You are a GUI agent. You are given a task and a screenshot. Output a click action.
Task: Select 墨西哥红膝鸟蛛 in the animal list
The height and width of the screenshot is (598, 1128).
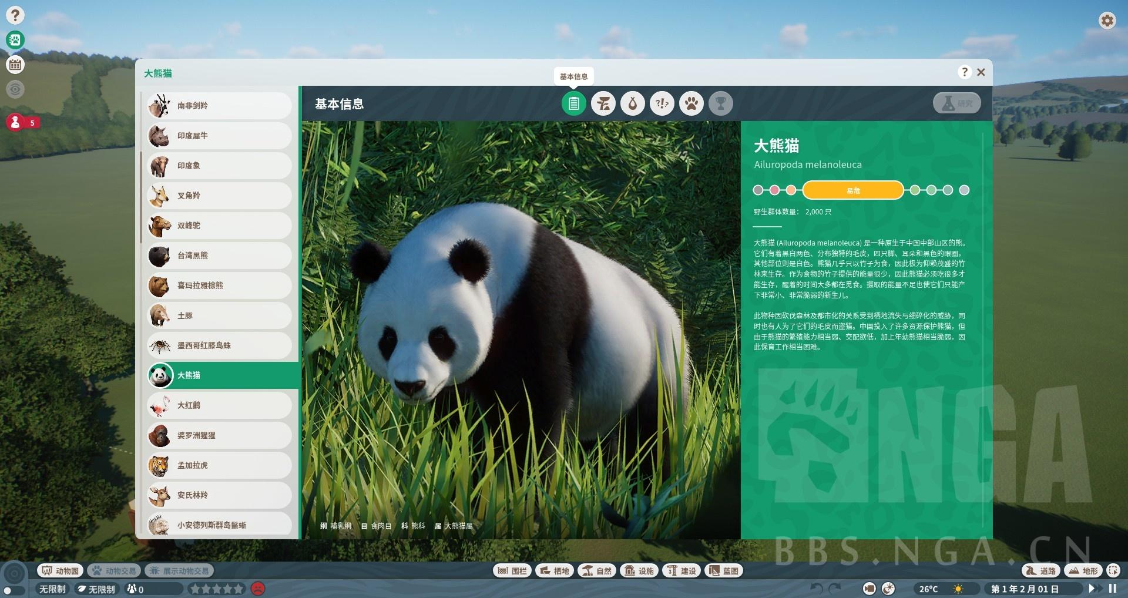[x=219, y=345]
